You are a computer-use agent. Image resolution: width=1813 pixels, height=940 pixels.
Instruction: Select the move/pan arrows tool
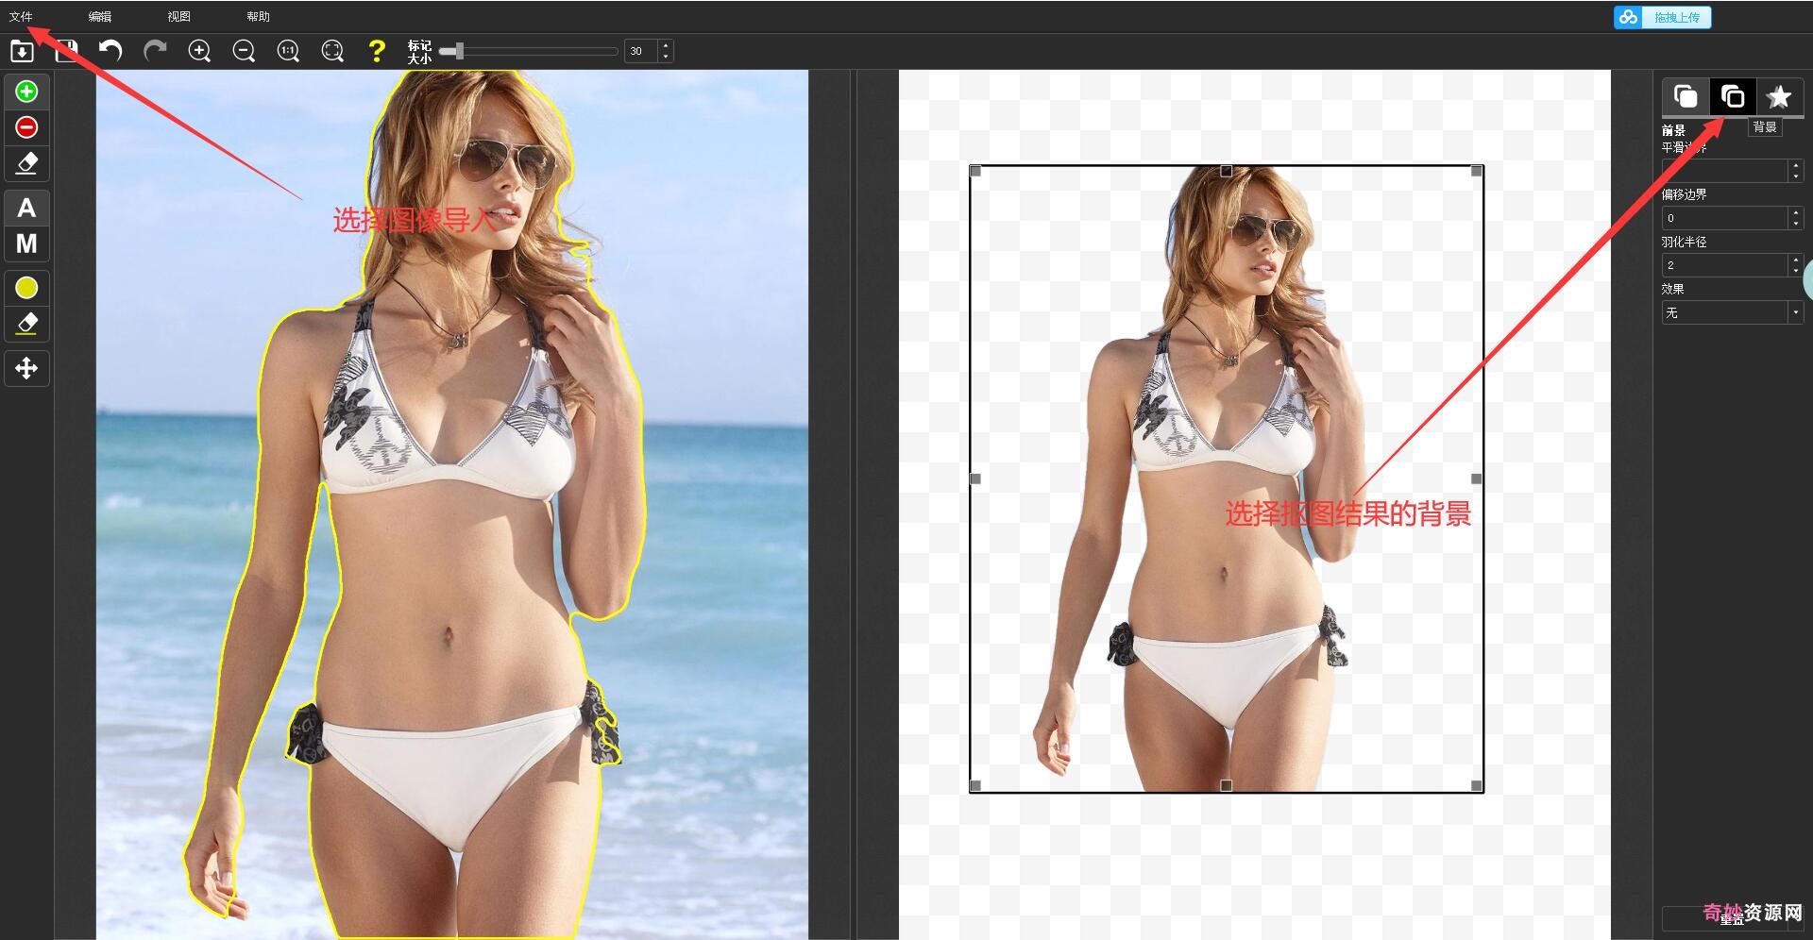(26, 368)
